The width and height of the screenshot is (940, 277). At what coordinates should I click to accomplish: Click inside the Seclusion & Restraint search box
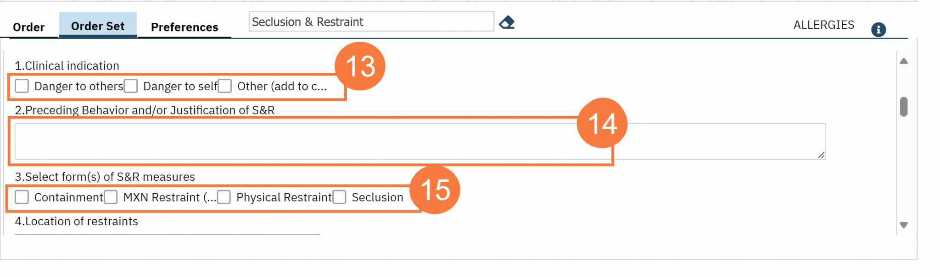[371, 21]
